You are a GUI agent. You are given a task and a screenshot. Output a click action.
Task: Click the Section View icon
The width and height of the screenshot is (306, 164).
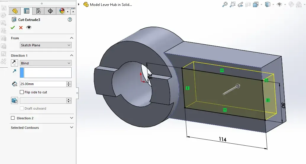point(248,4)
